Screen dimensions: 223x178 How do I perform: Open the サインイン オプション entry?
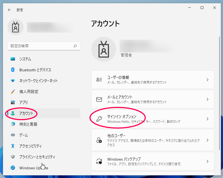[152, 119]
